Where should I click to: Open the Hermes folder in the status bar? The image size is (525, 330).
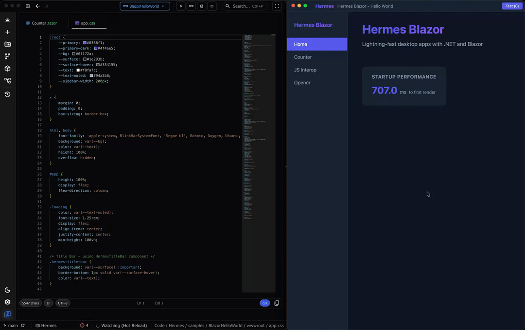(x=46, y=326)
